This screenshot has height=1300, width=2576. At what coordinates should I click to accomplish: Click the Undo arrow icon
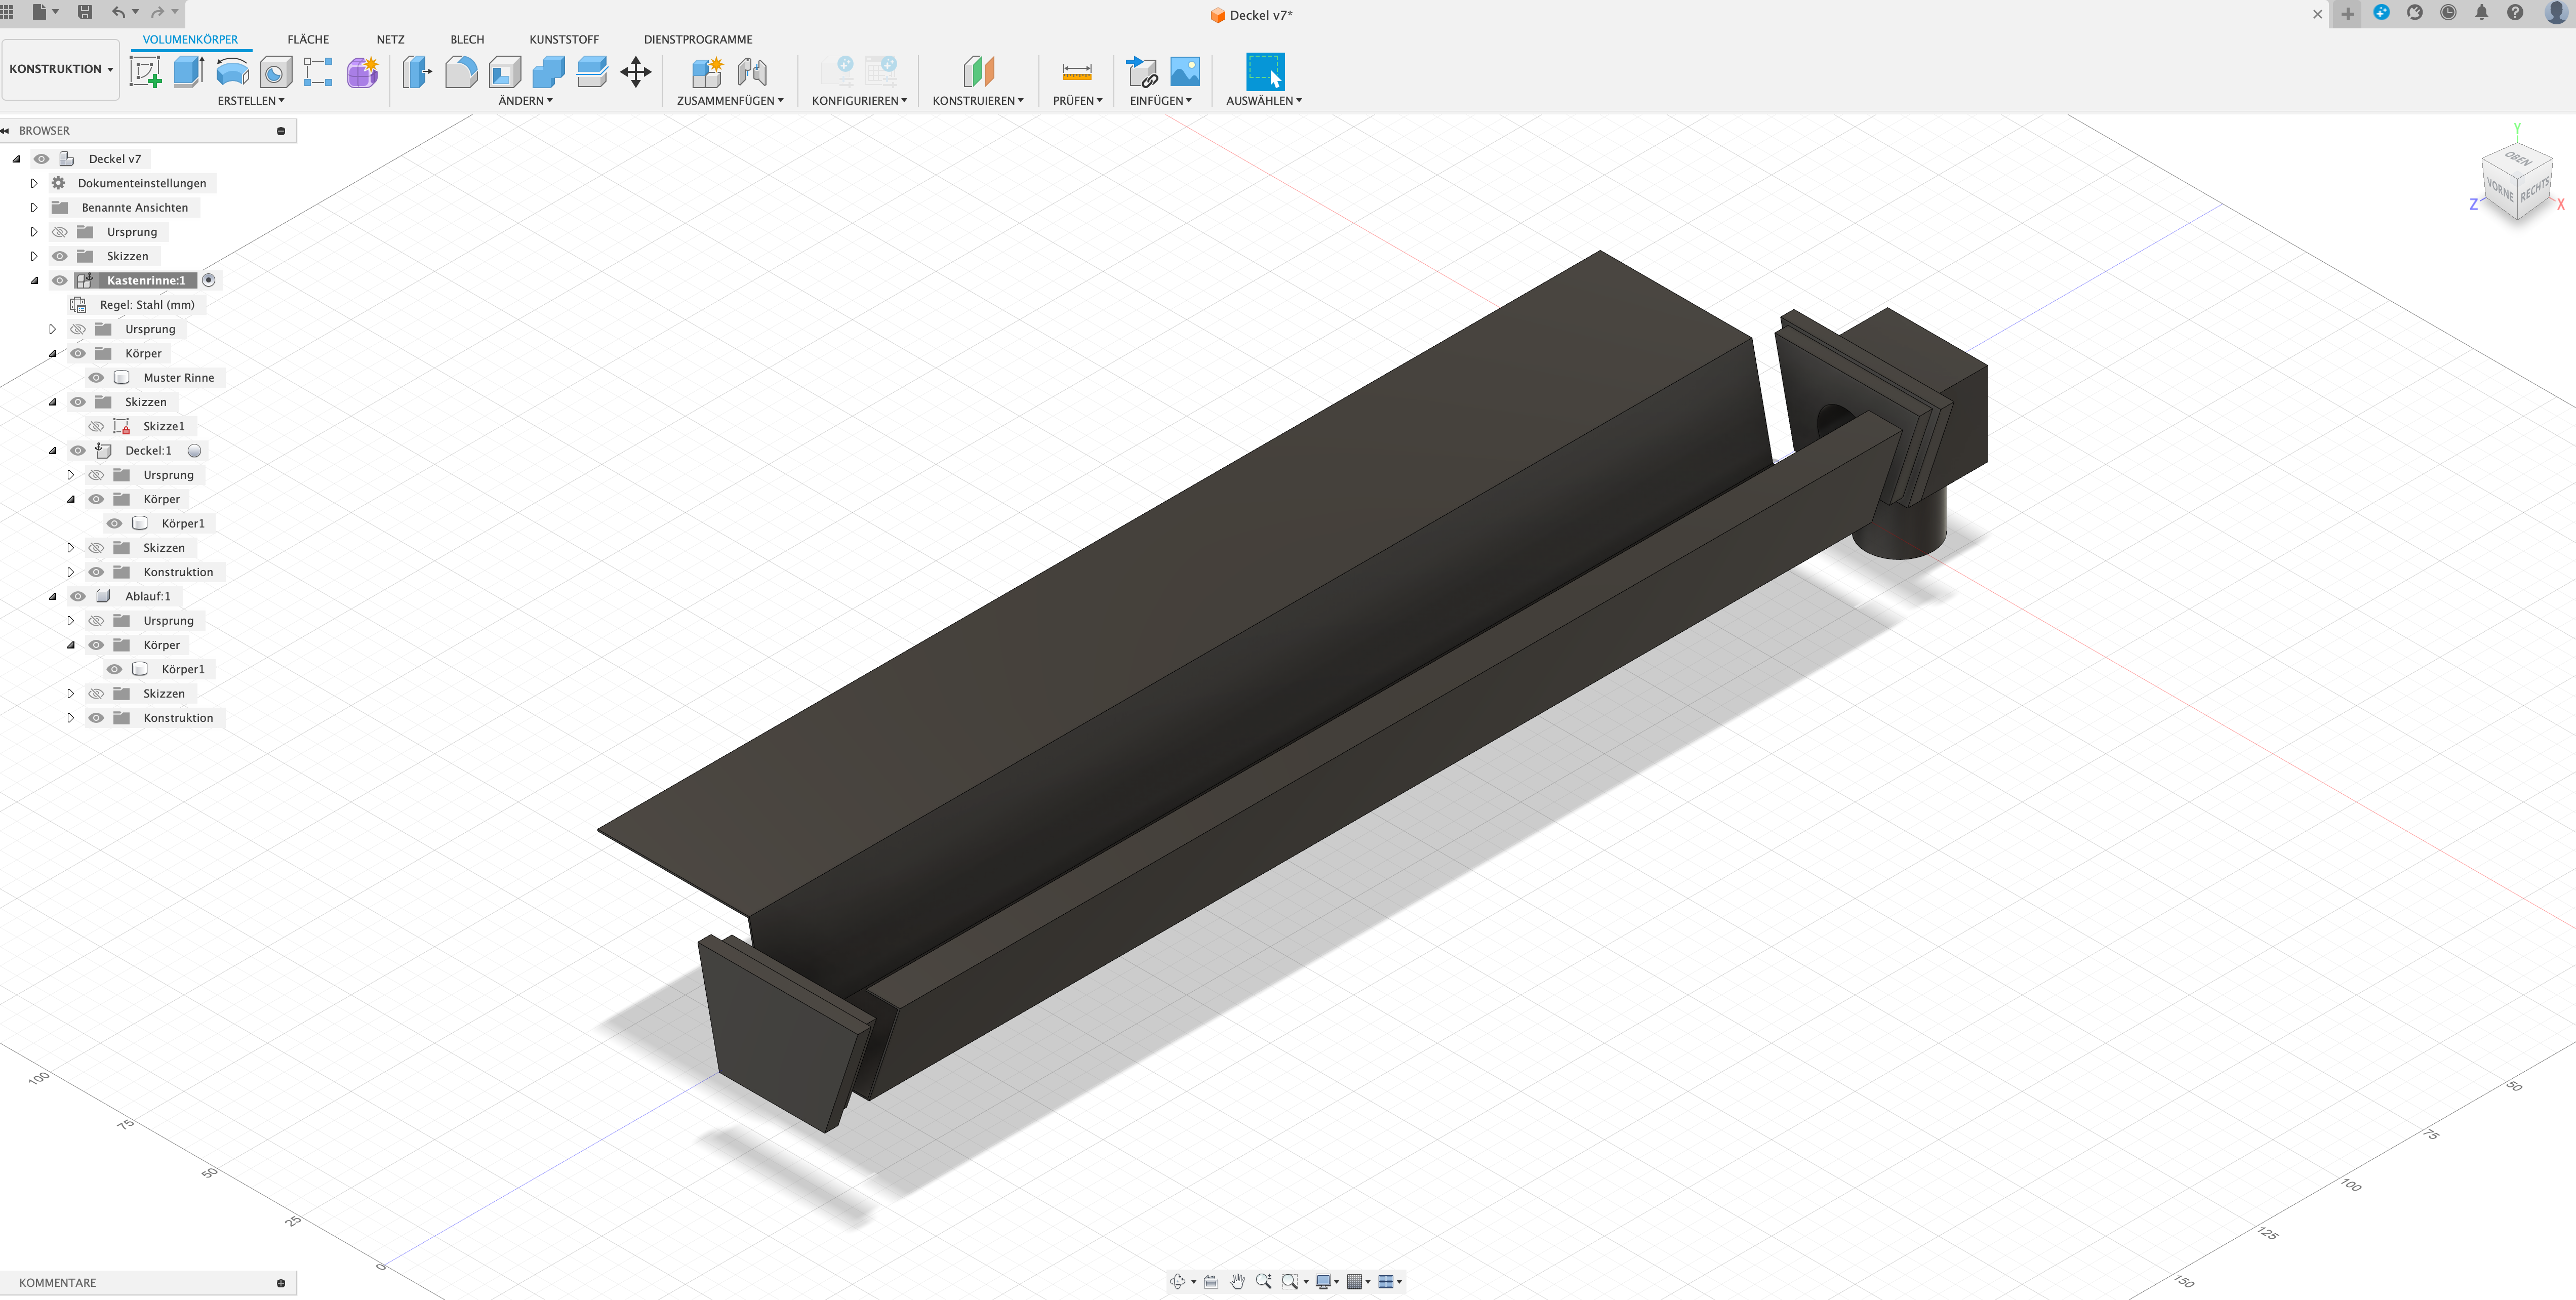tap(119, 12)
